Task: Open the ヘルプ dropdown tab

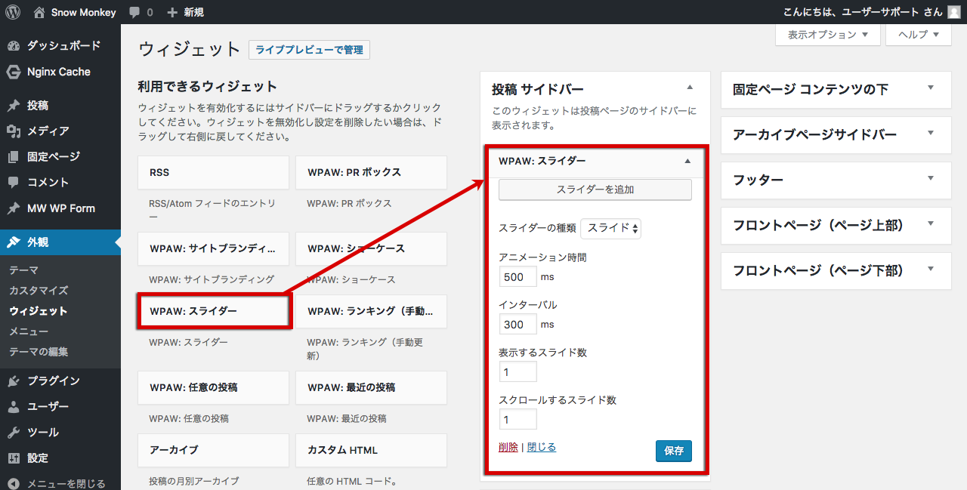Action: (x=918, y=35)
